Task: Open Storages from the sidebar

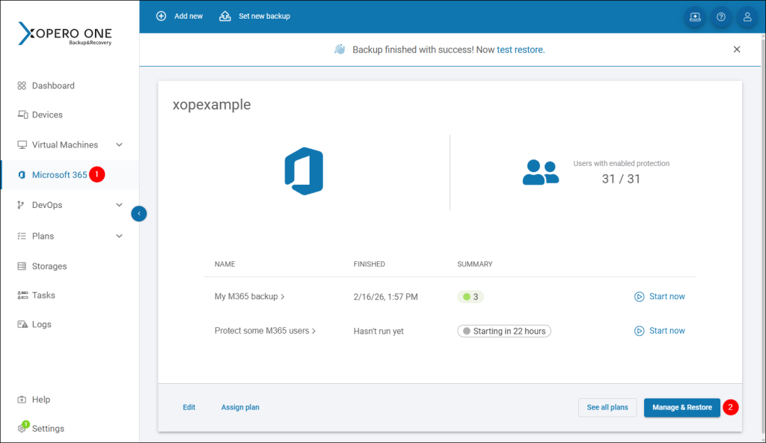Action: 49,266
